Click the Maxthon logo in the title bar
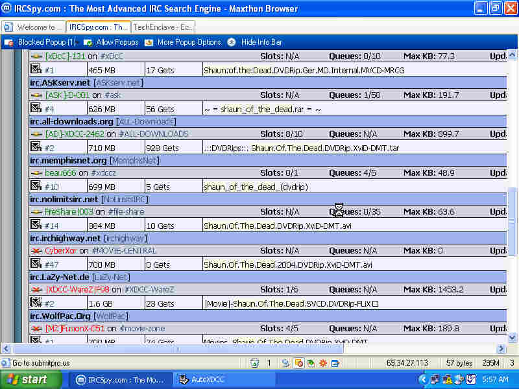 6,8
